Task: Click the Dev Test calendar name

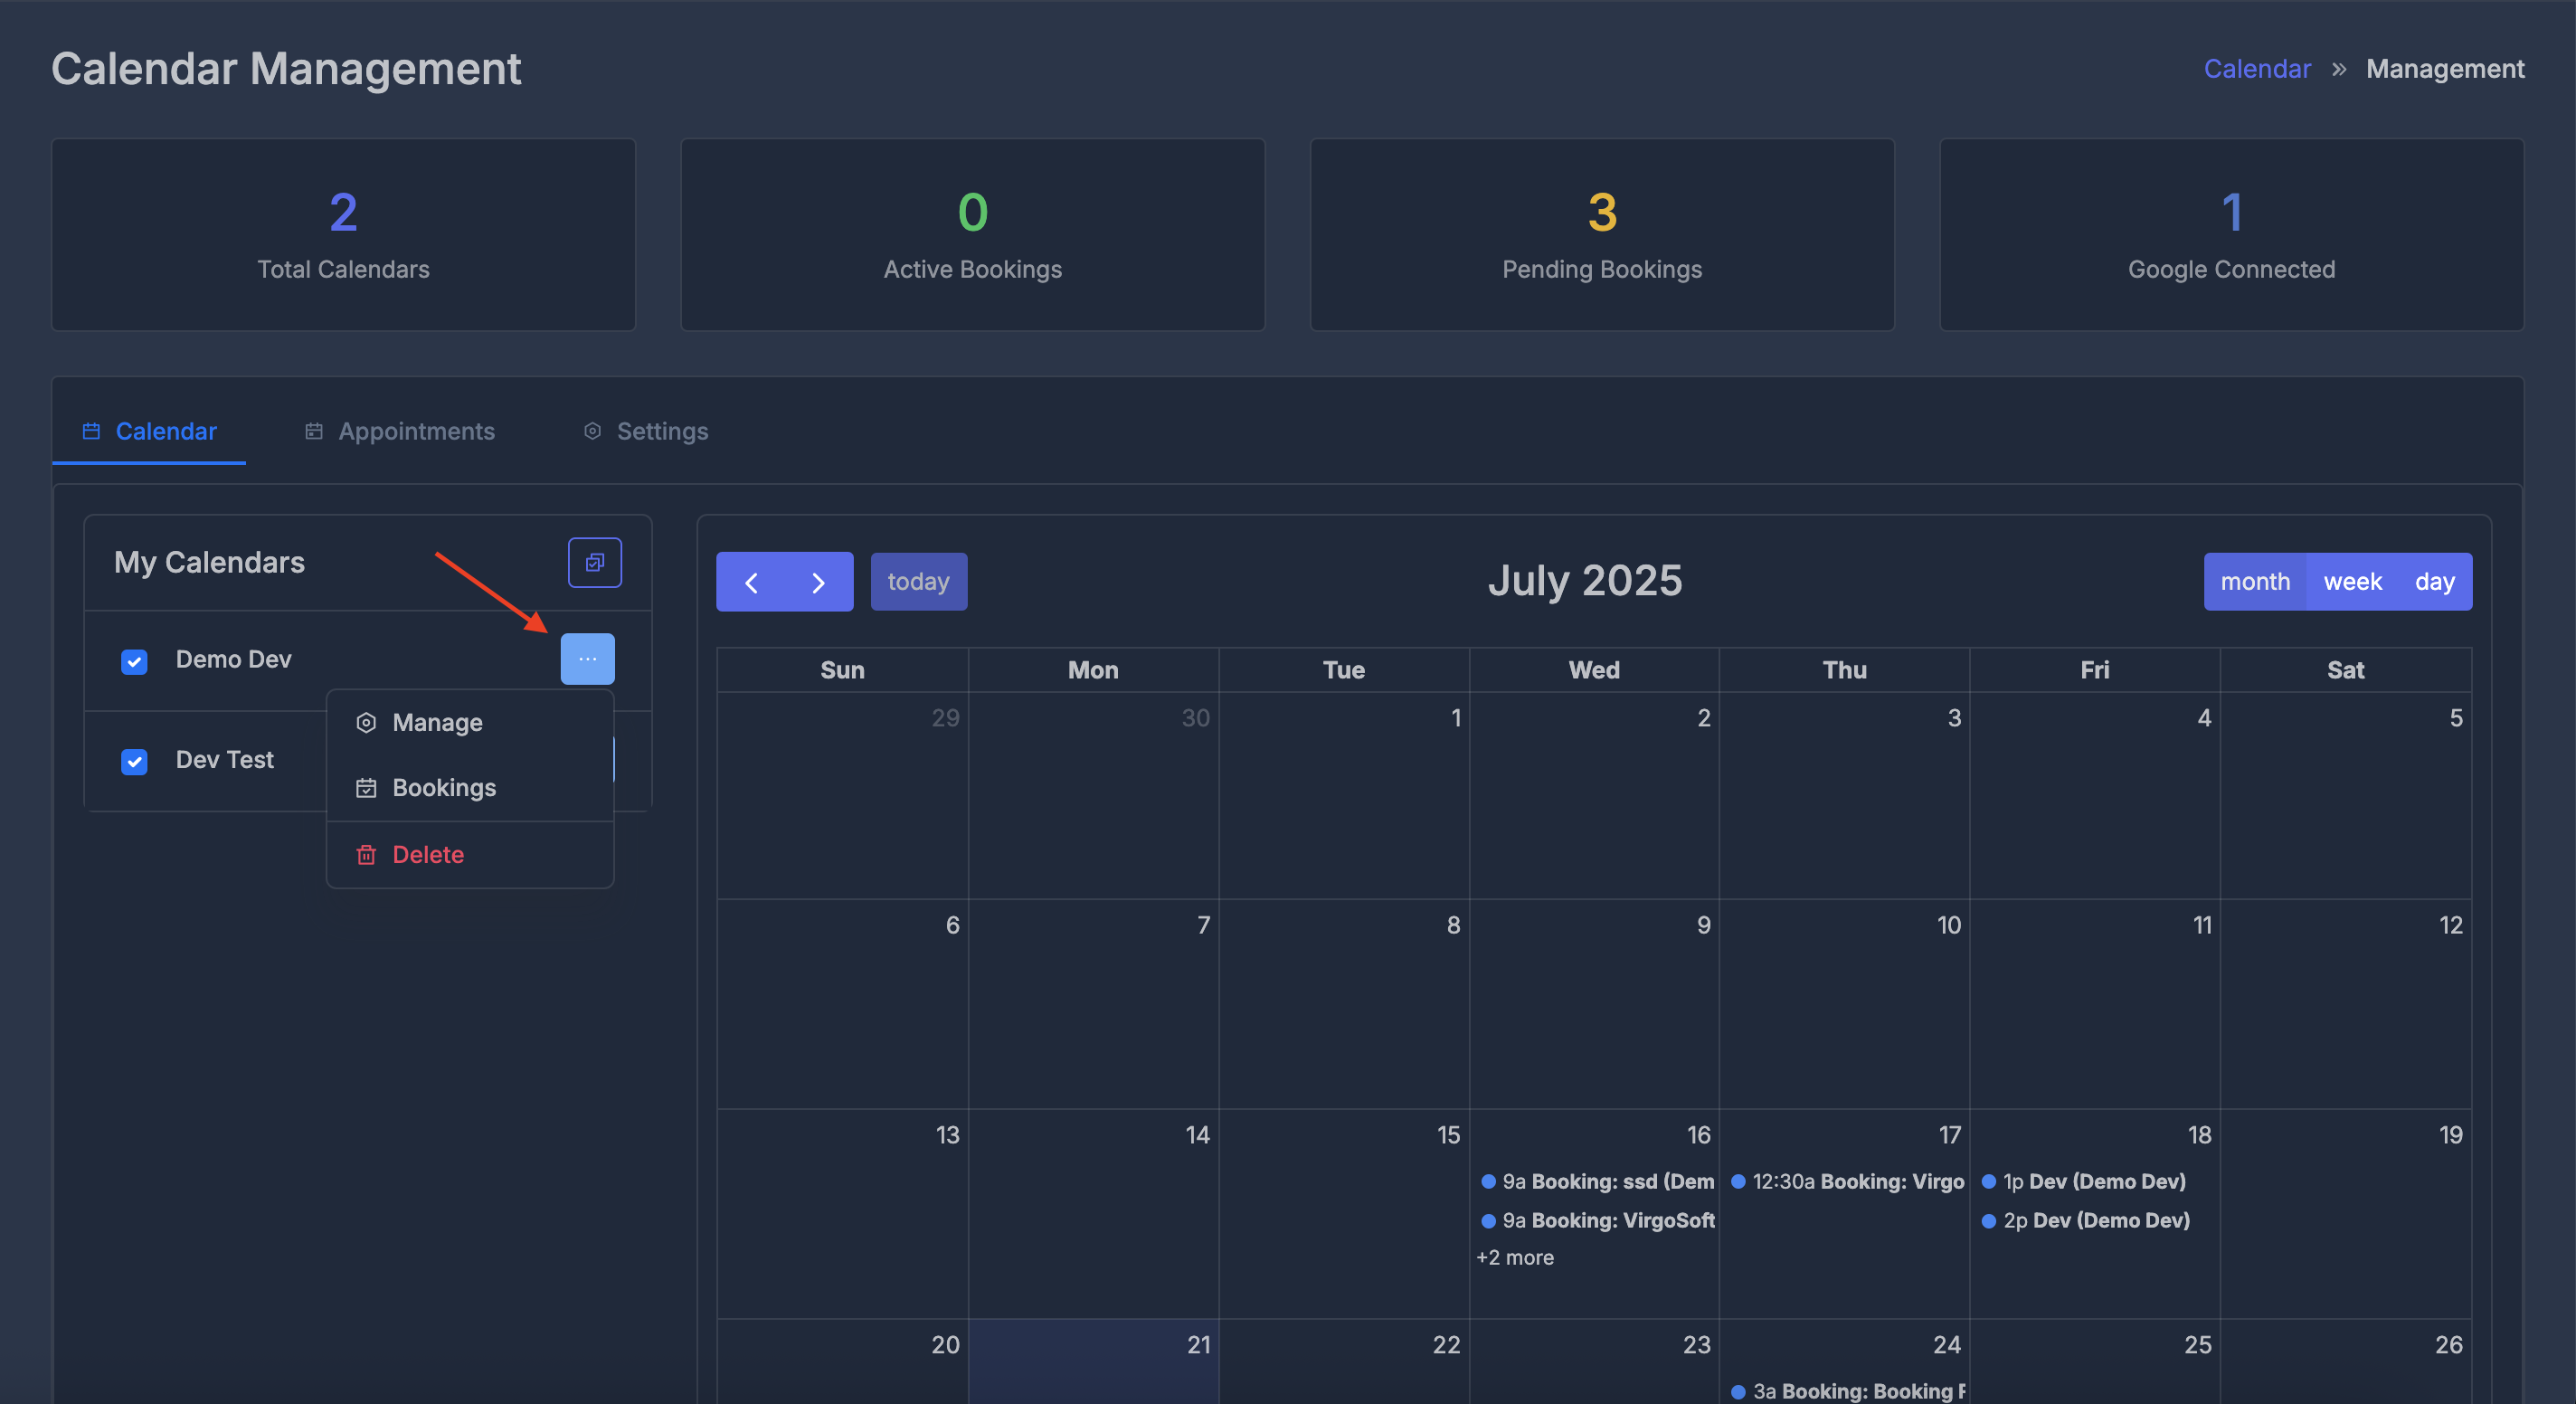Action: click(224, 759)
